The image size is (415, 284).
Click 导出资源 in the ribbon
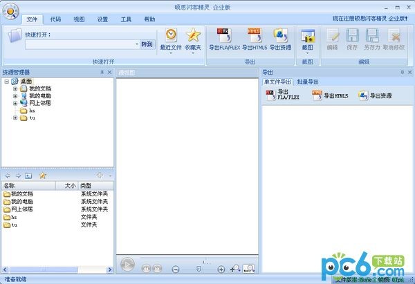coord(281,39)
